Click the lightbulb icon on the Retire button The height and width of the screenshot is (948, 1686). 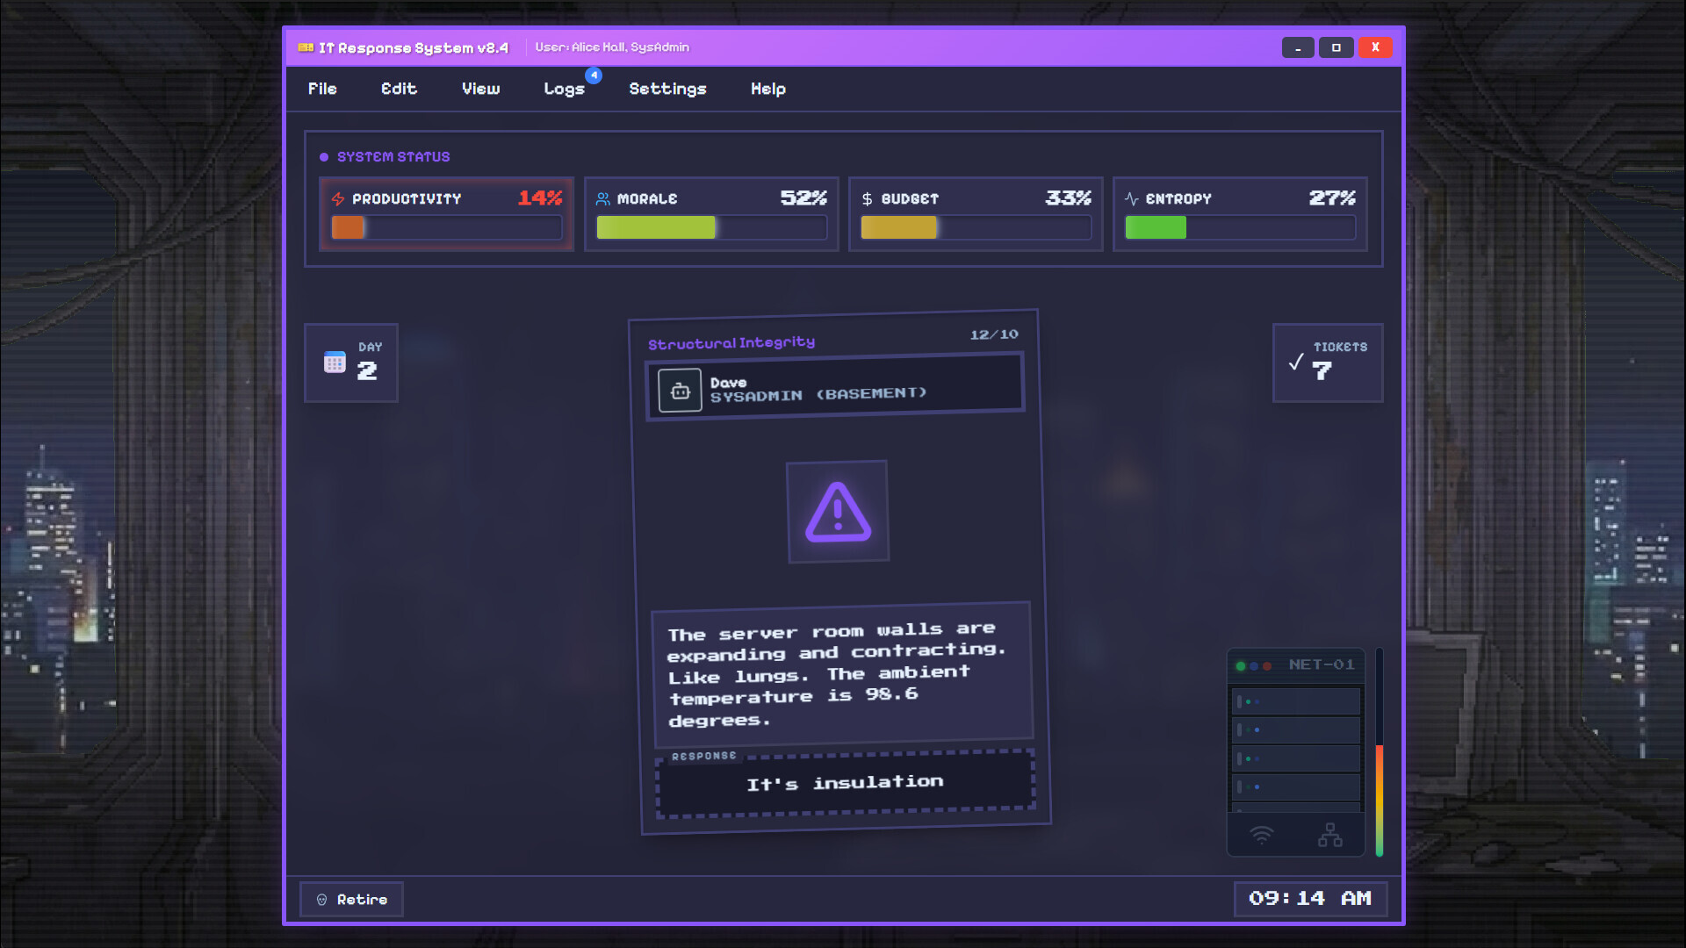[322, 899]
